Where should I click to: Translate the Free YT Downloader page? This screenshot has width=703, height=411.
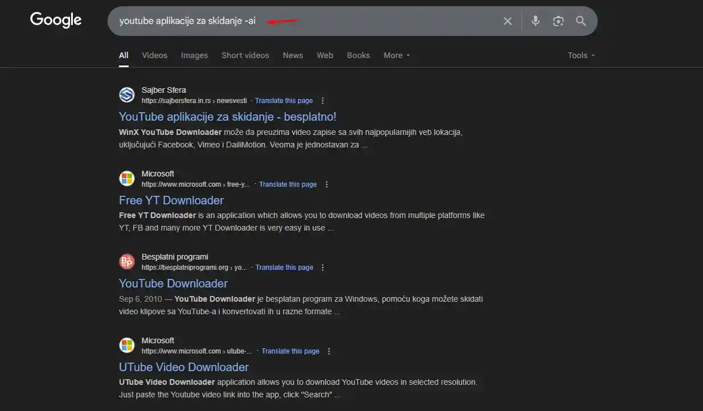(288, 184)
